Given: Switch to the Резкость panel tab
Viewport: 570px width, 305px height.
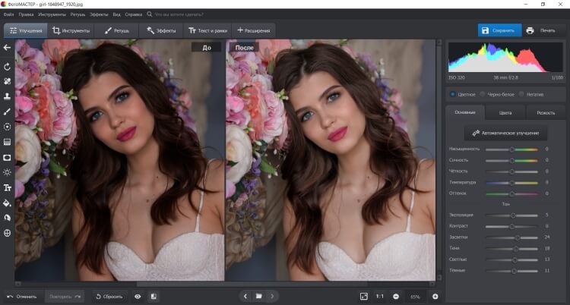Looking at the screenshot, I should click(x=546, y=112).
